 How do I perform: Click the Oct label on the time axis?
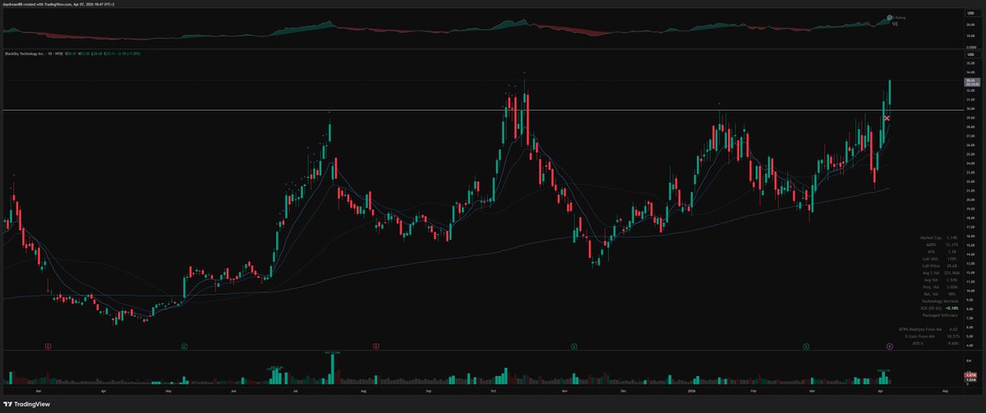pos(493,391)
